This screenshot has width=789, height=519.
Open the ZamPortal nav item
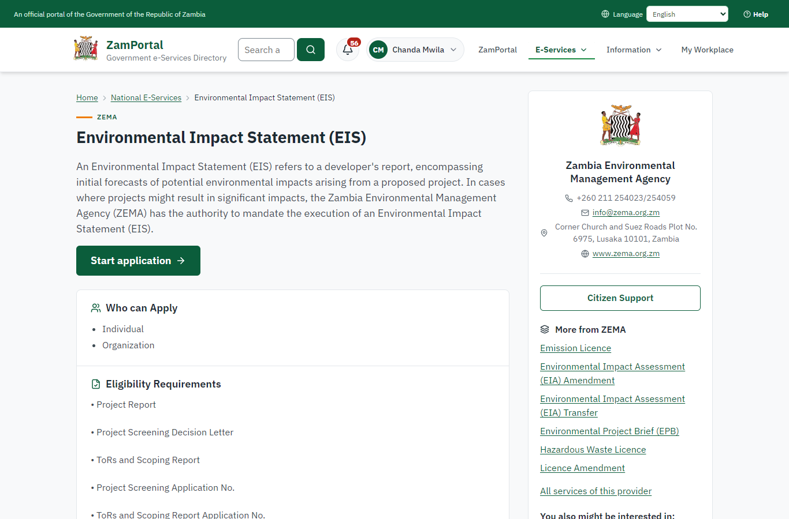(497, 50)
